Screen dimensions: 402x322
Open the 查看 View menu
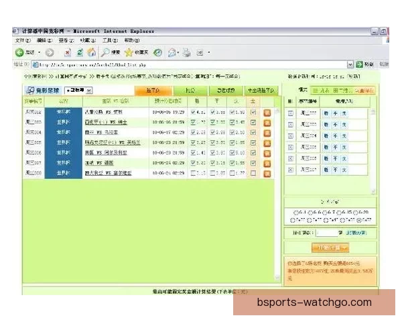click(x=66, y=40)
